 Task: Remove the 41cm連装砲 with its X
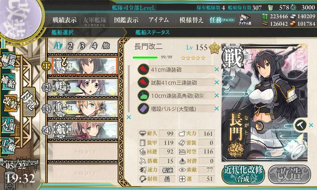217,69
